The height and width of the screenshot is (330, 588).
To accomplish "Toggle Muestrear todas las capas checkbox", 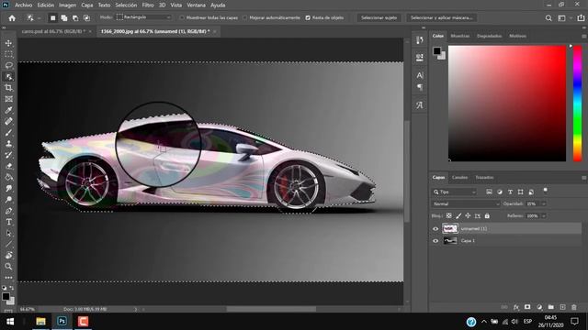I will (182, 17).
